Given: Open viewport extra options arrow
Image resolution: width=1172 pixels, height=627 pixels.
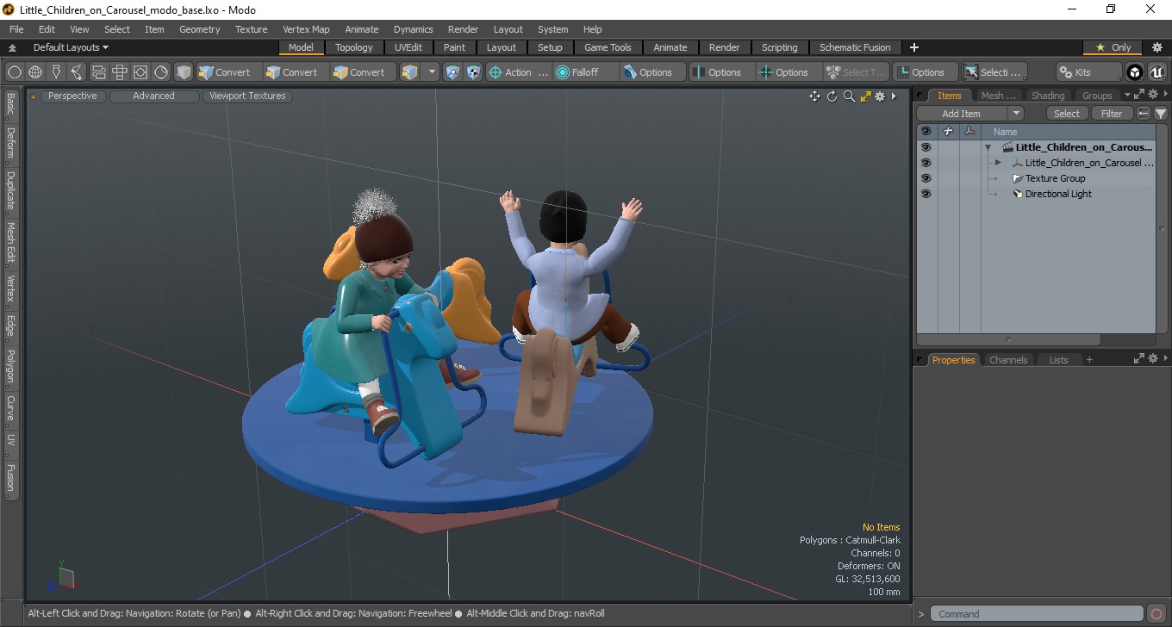Looking at the screenshot, I should coord(894,96).
